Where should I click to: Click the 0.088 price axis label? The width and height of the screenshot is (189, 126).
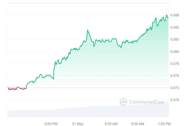[x=175, y=15]
